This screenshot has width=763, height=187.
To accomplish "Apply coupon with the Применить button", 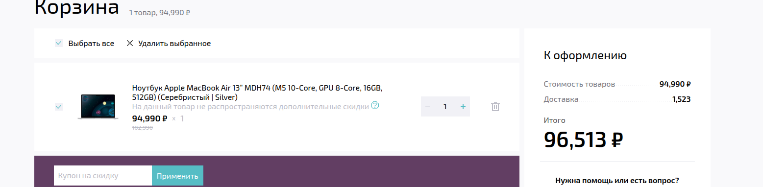I will coord(177,176).
